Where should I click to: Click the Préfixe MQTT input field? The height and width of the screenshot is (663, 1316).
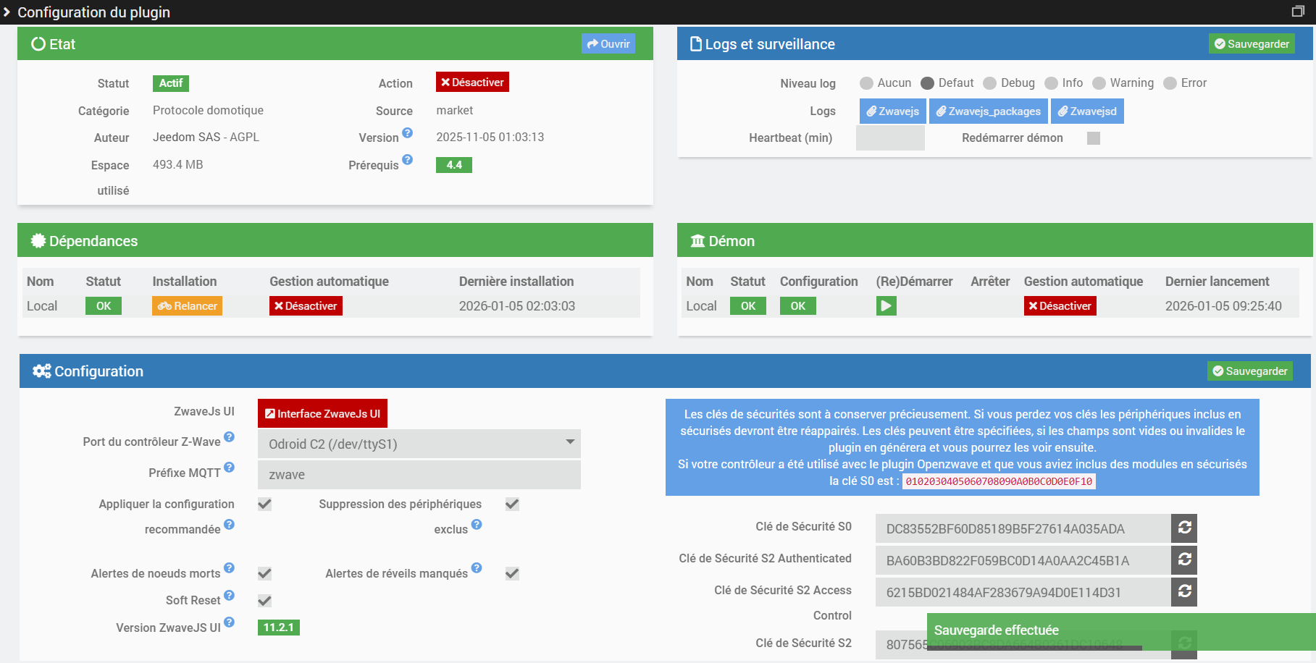click(419, 475)
